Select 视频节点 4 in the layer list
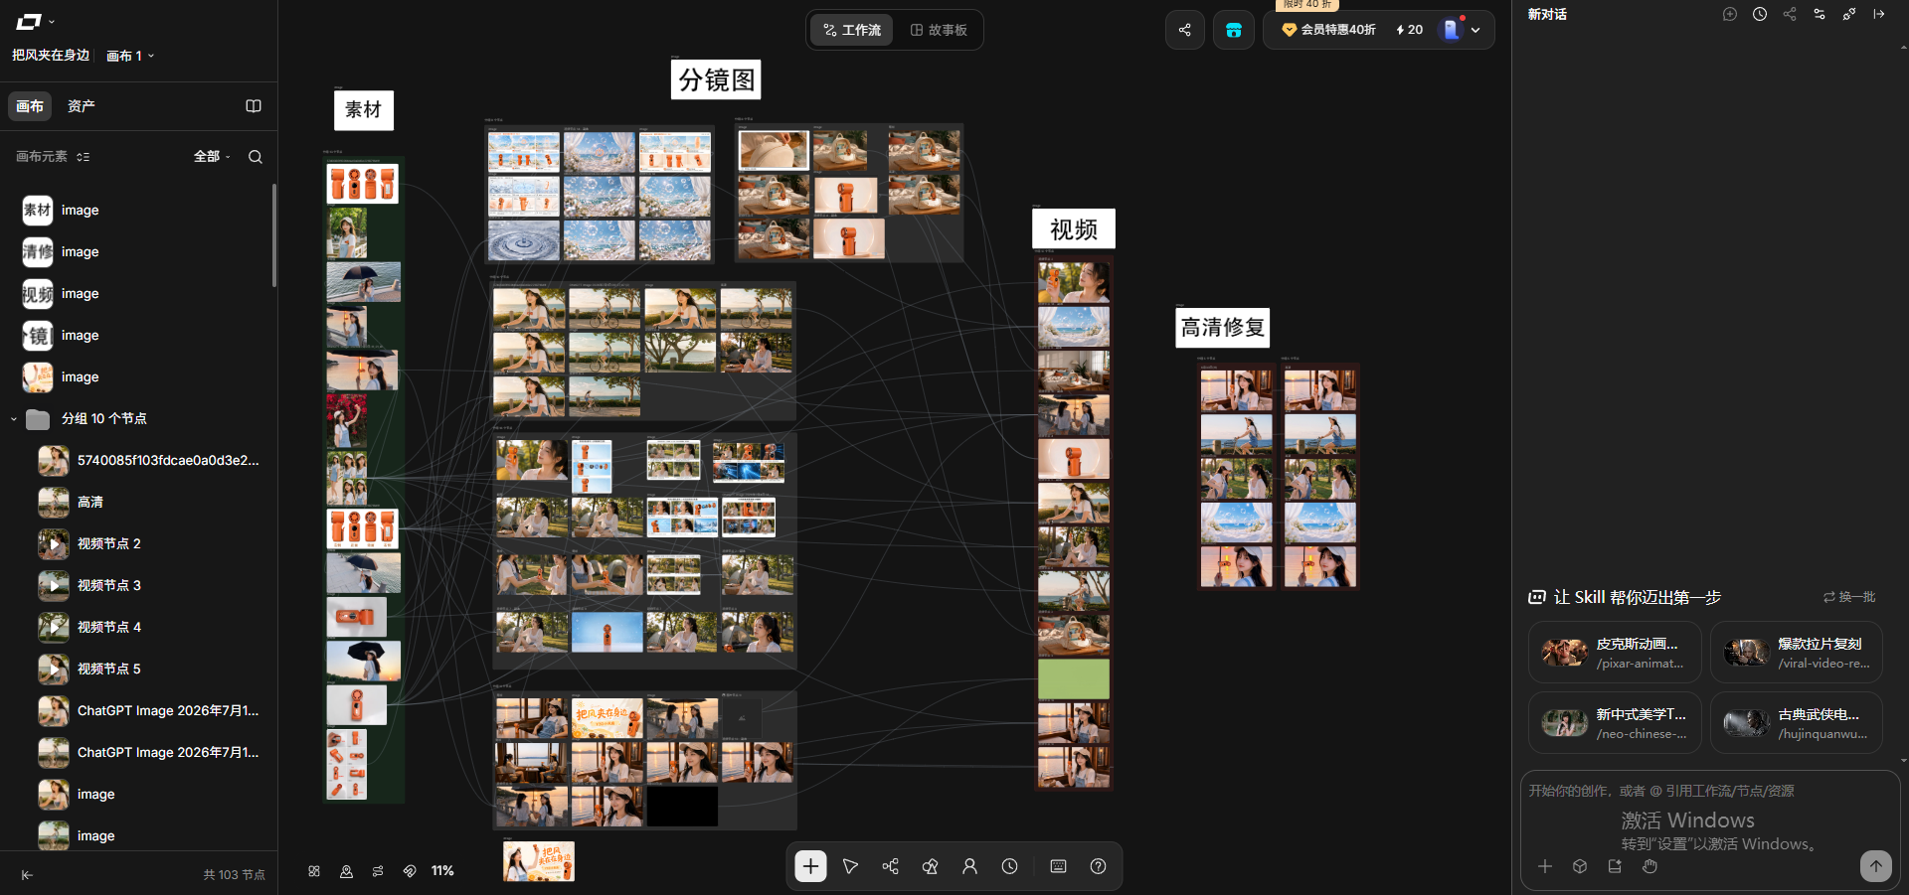 [x=139, y=628]
